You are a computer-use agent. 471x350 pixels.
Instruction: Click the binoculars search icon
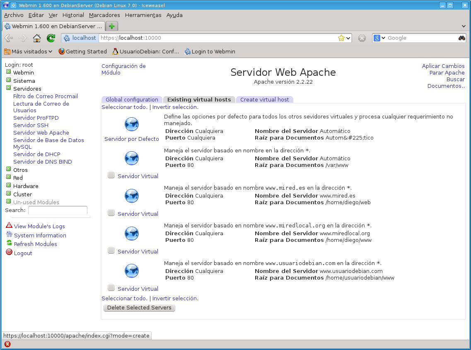(x=462, y=38)
